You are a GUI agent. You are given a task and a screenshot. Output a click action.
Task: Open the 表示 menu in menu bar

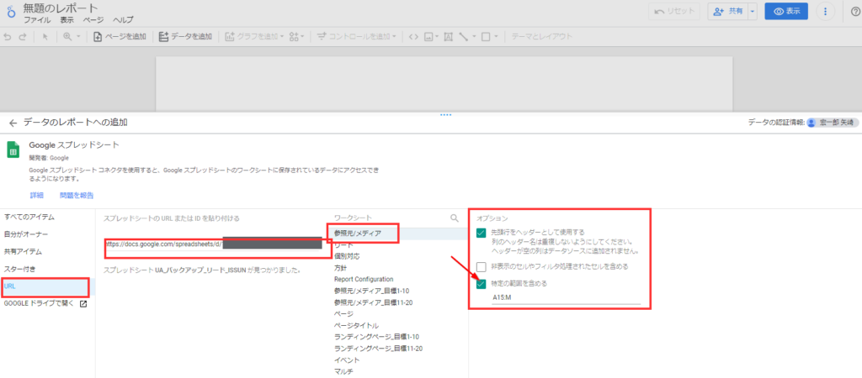click(x=67, y=20)
